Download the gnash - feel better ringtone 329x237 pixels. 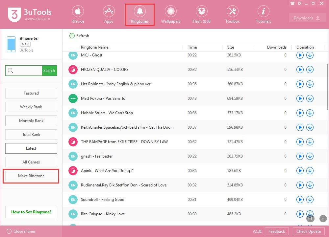pos(310,156)
